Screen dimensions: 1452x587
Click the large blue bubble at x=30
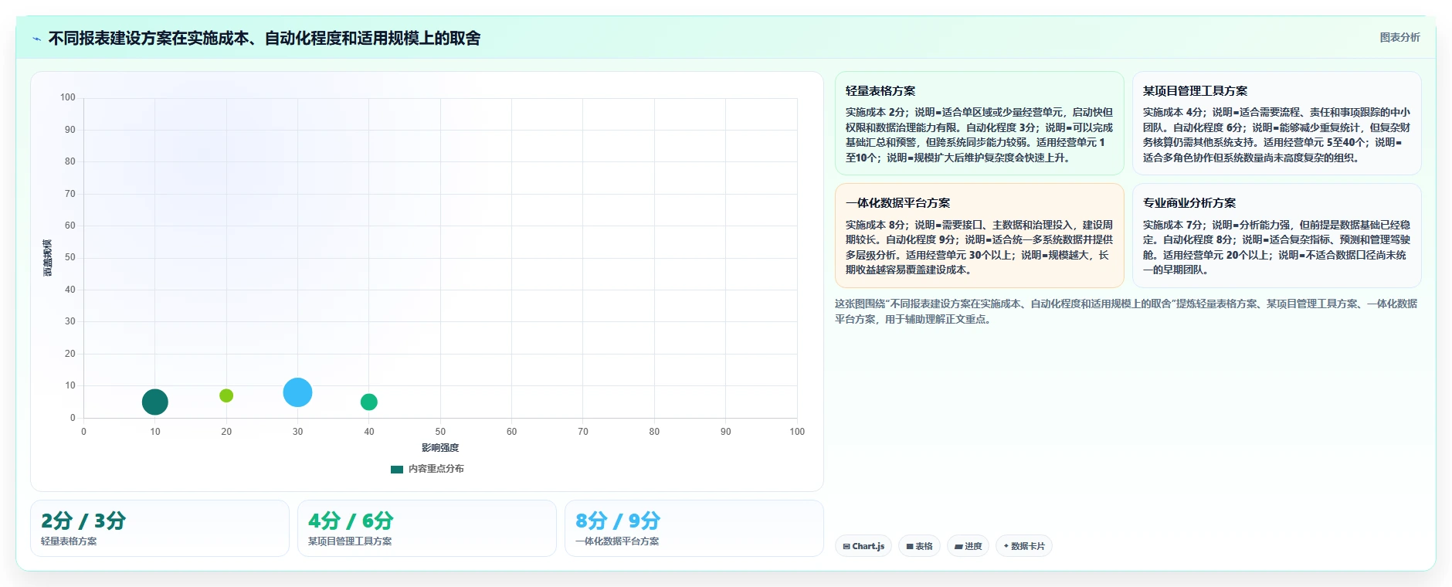click(297, 392)
